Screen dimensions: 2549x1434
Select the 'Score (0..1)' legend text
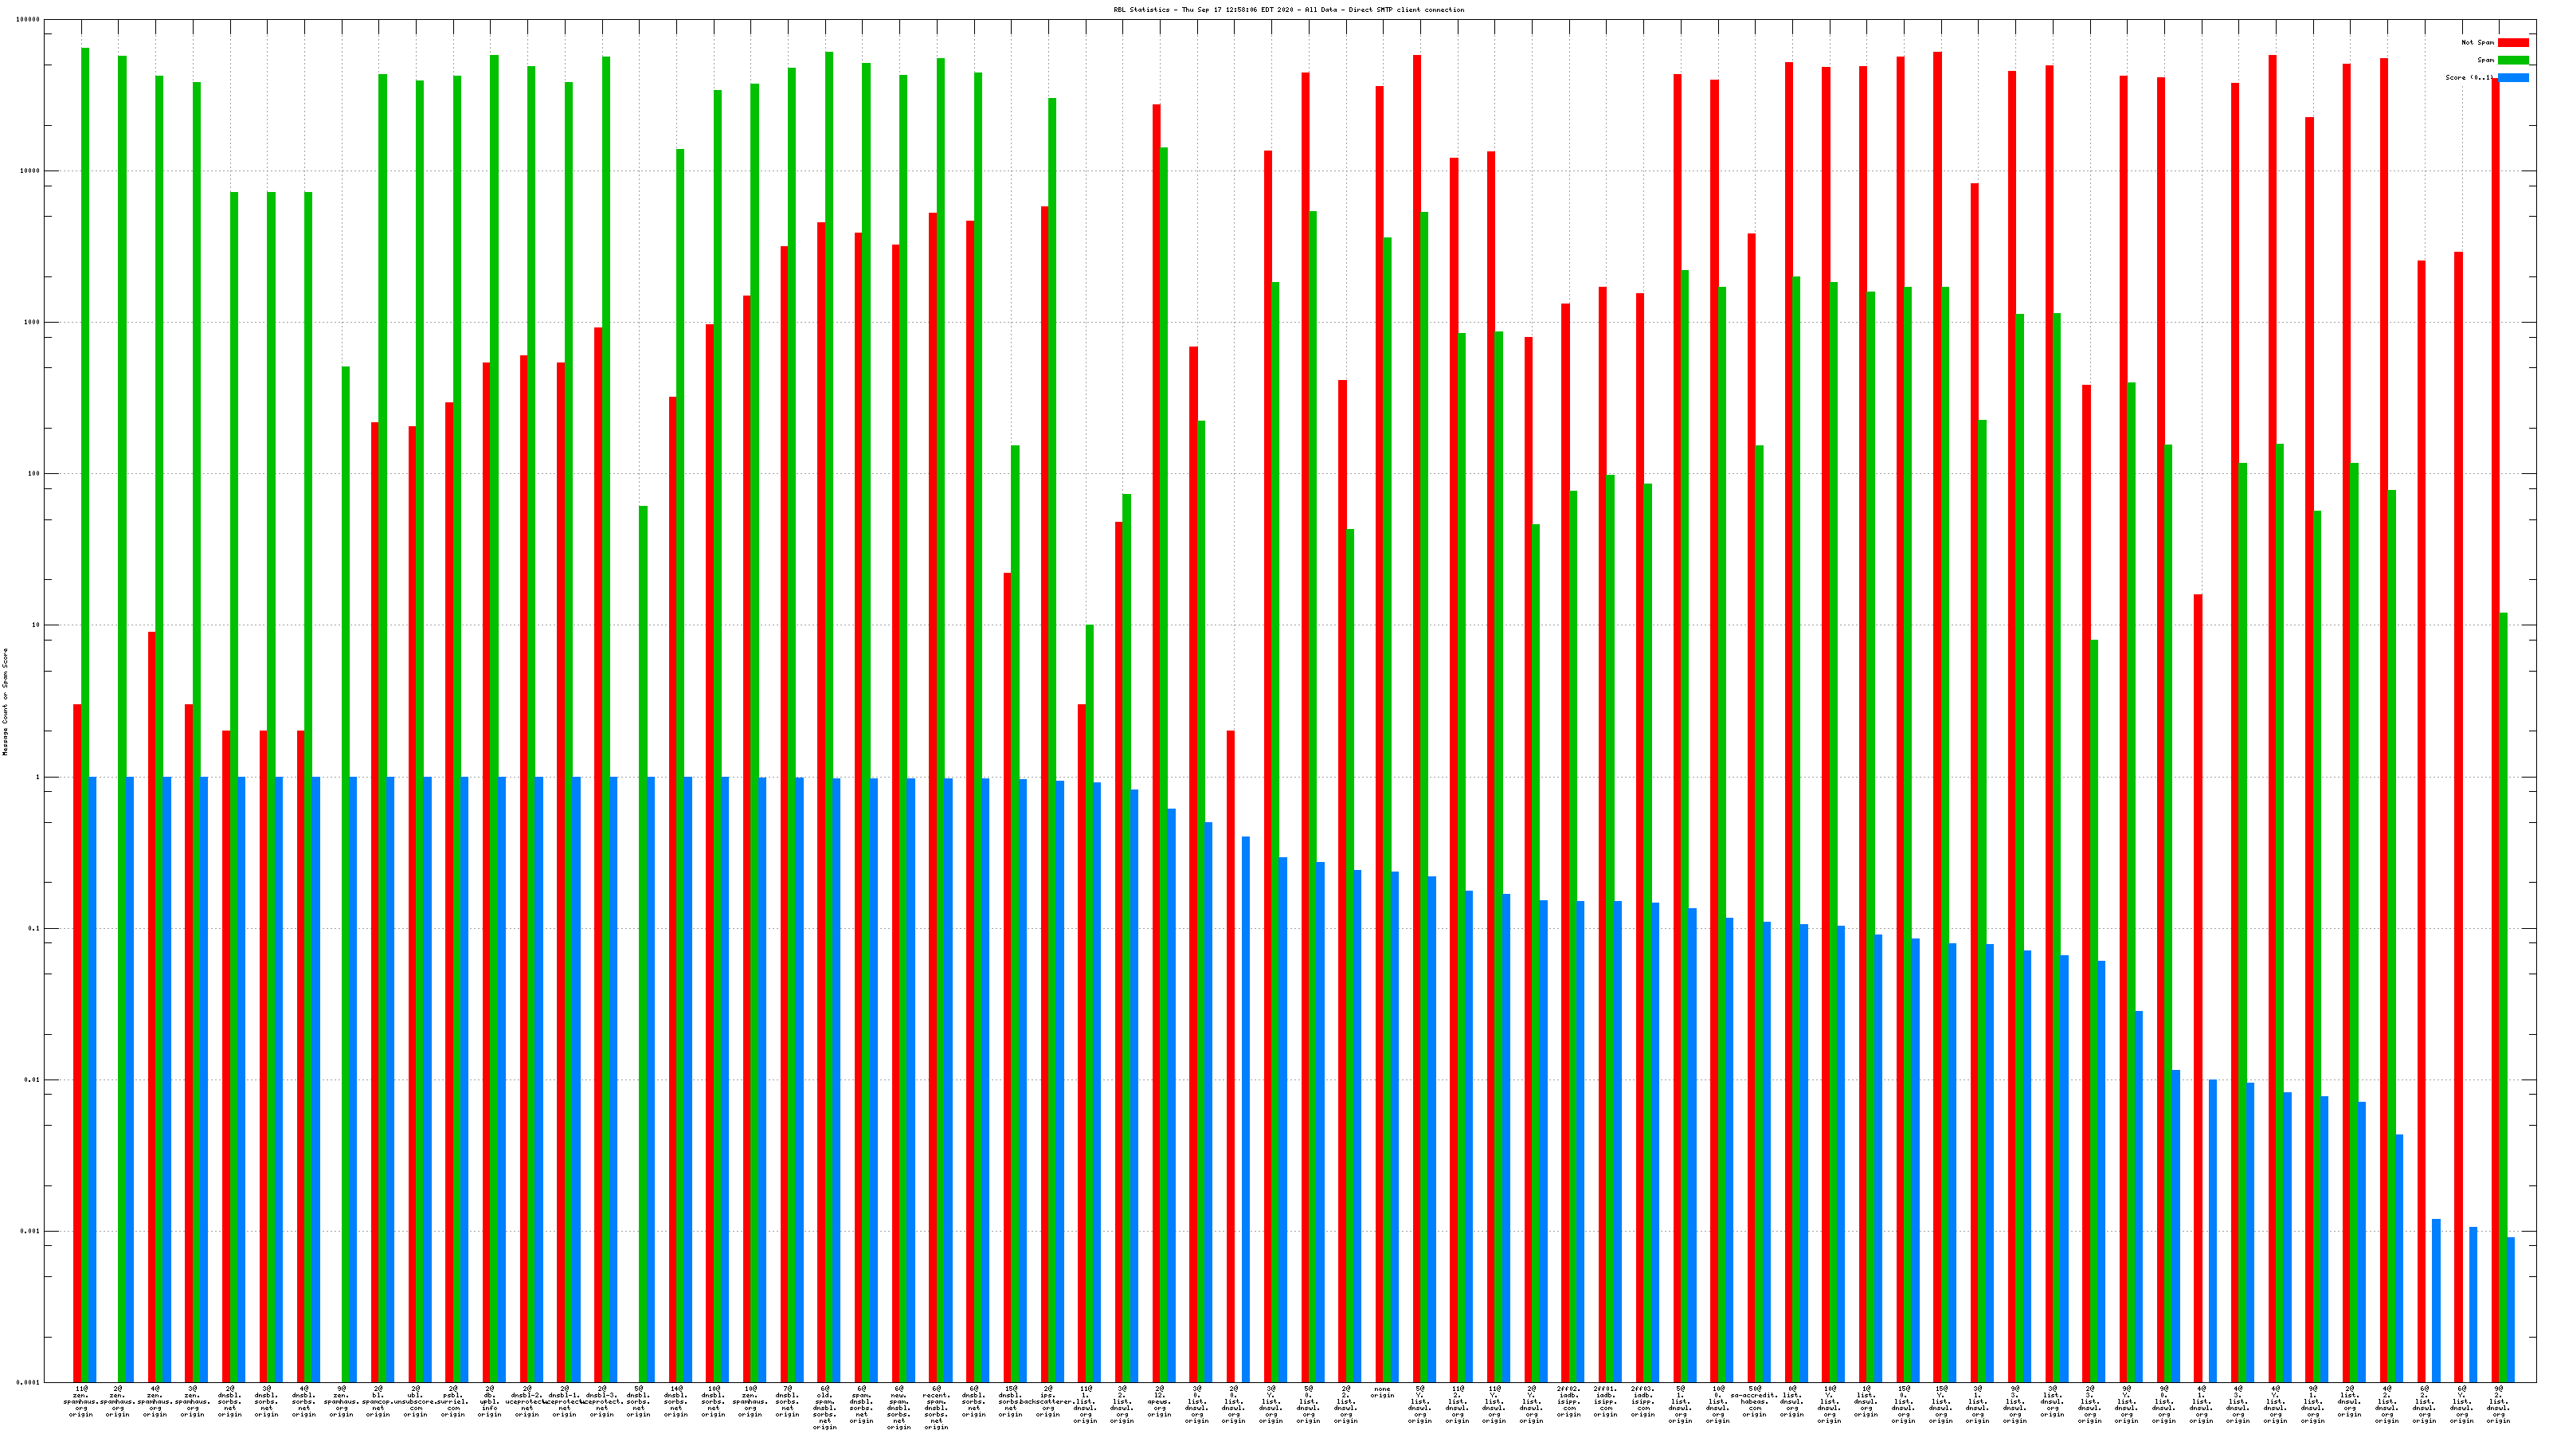click(2470, 77)
